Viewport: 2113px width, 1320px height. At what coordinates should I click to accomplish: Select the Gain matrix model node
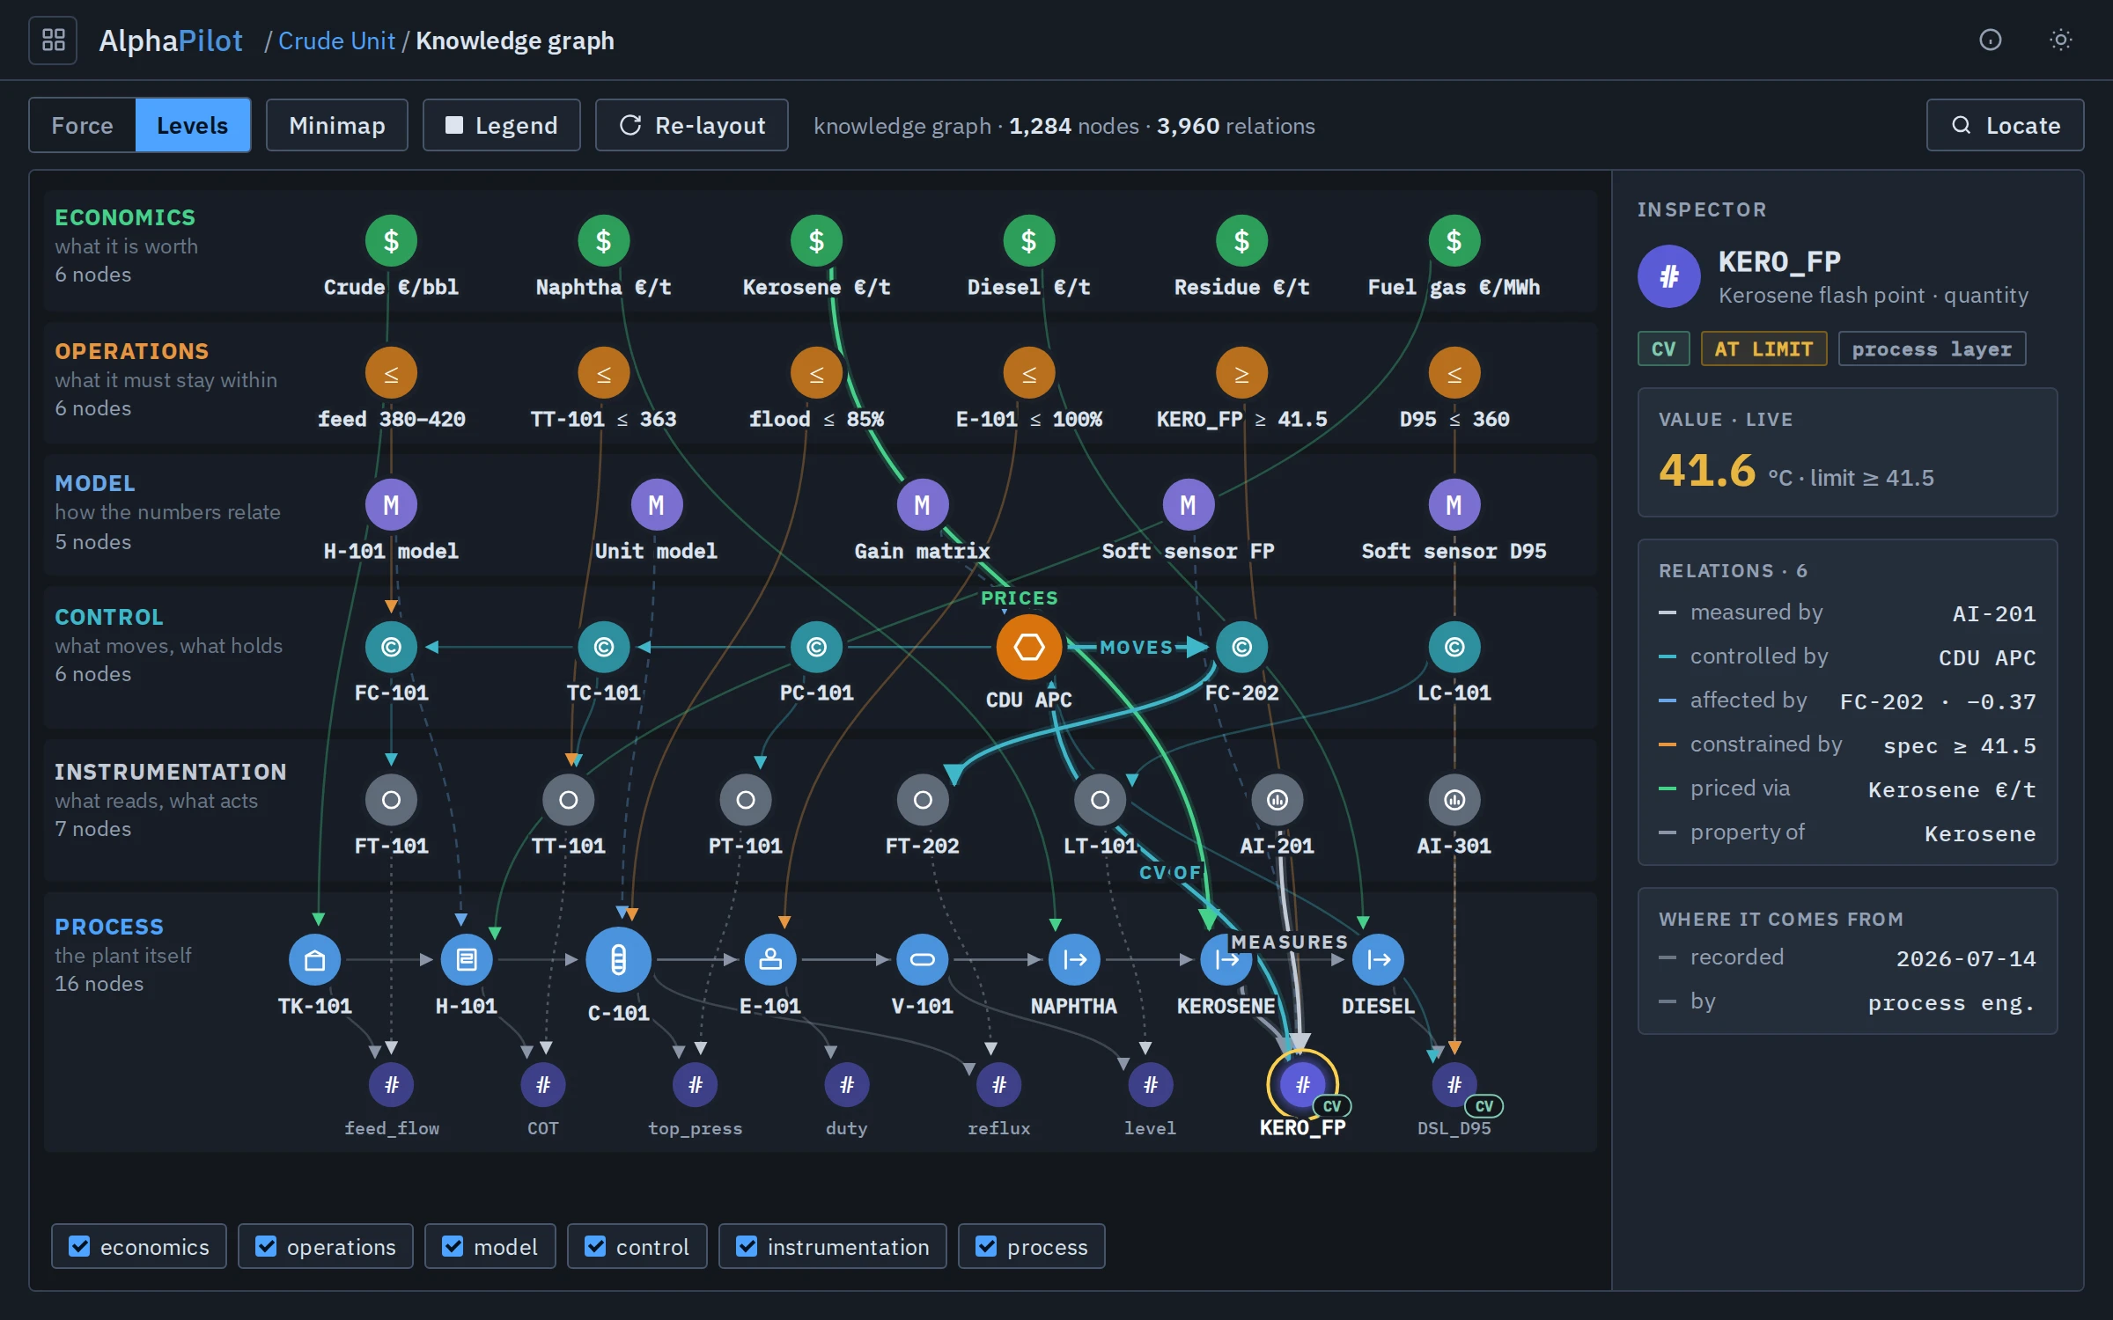922,505
